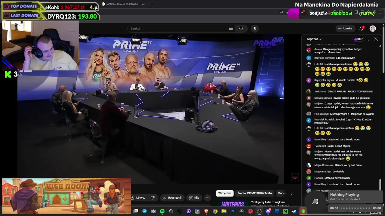Select Źródło: PRIME SHOW MMA chip
The image size is (385, 216).
coord(254,193)
